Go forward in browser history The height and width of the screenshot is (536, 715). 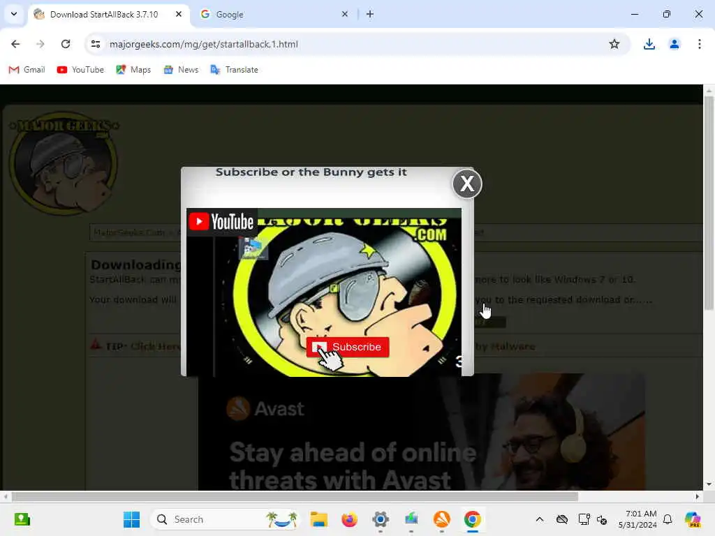pyautogui.click(x=40, y=44)
